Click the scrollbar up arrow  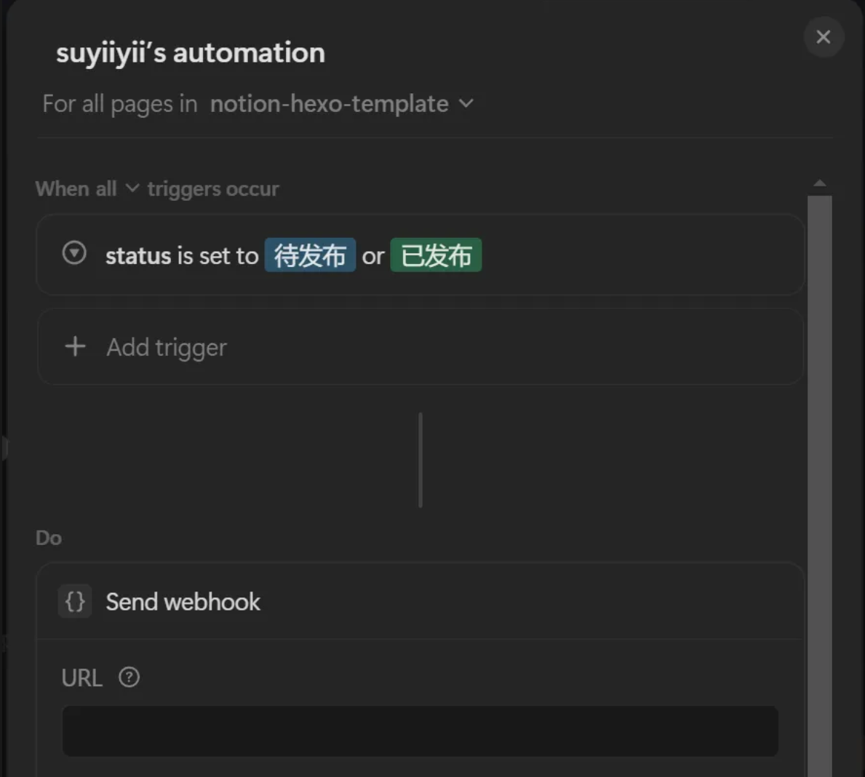click(x=820, y=183)
